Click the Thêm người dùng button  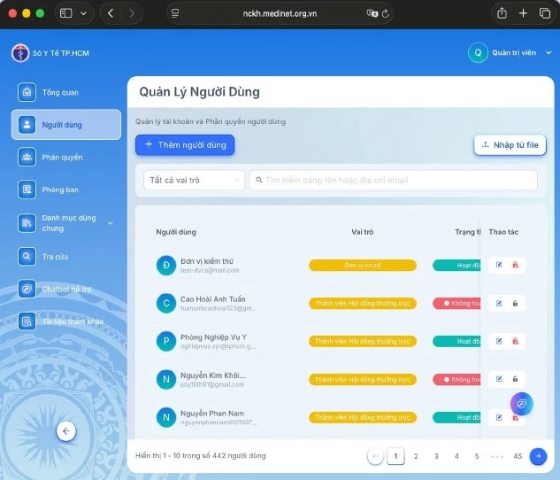click(x=185, y=144)
